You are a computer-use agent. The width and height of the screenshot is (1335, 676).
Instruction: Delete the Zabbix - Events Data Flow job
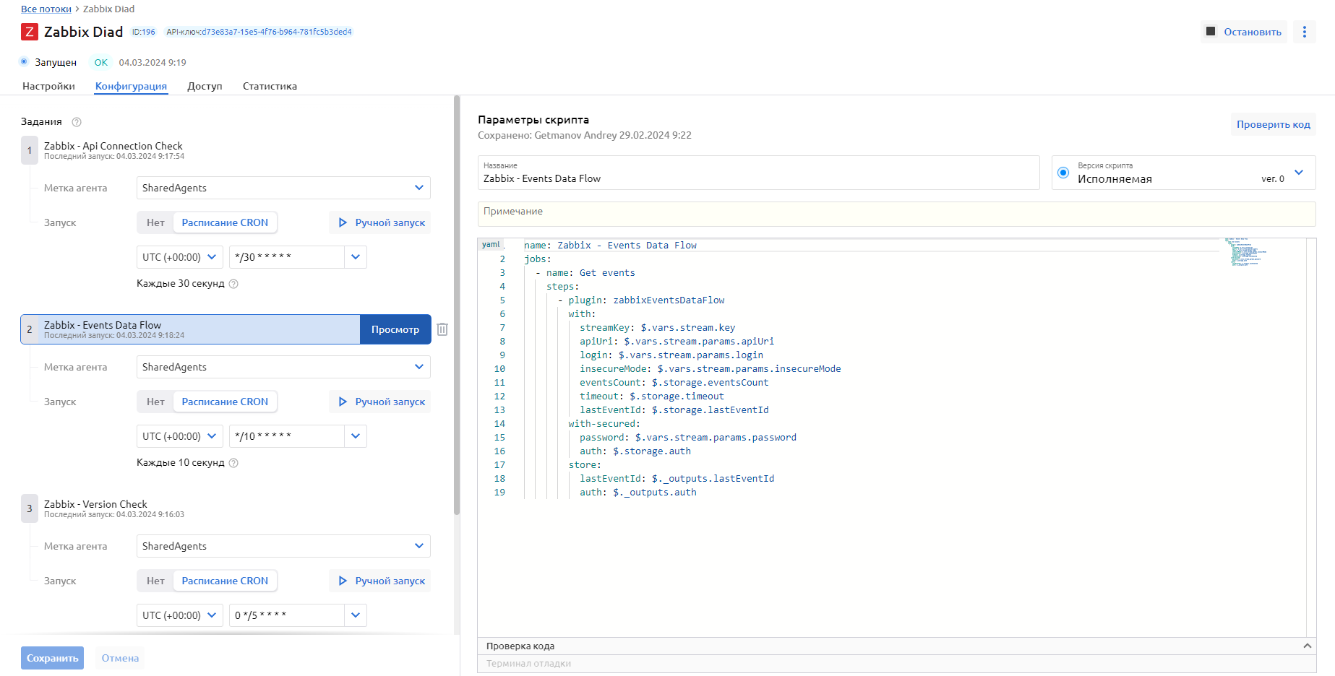pyautogui.click(x=442, y=329)
